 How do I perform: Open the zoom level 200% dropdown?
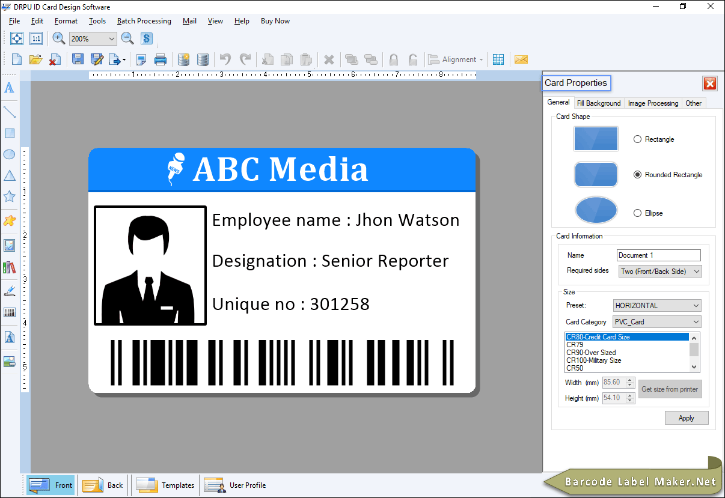(x=111, y=38)
